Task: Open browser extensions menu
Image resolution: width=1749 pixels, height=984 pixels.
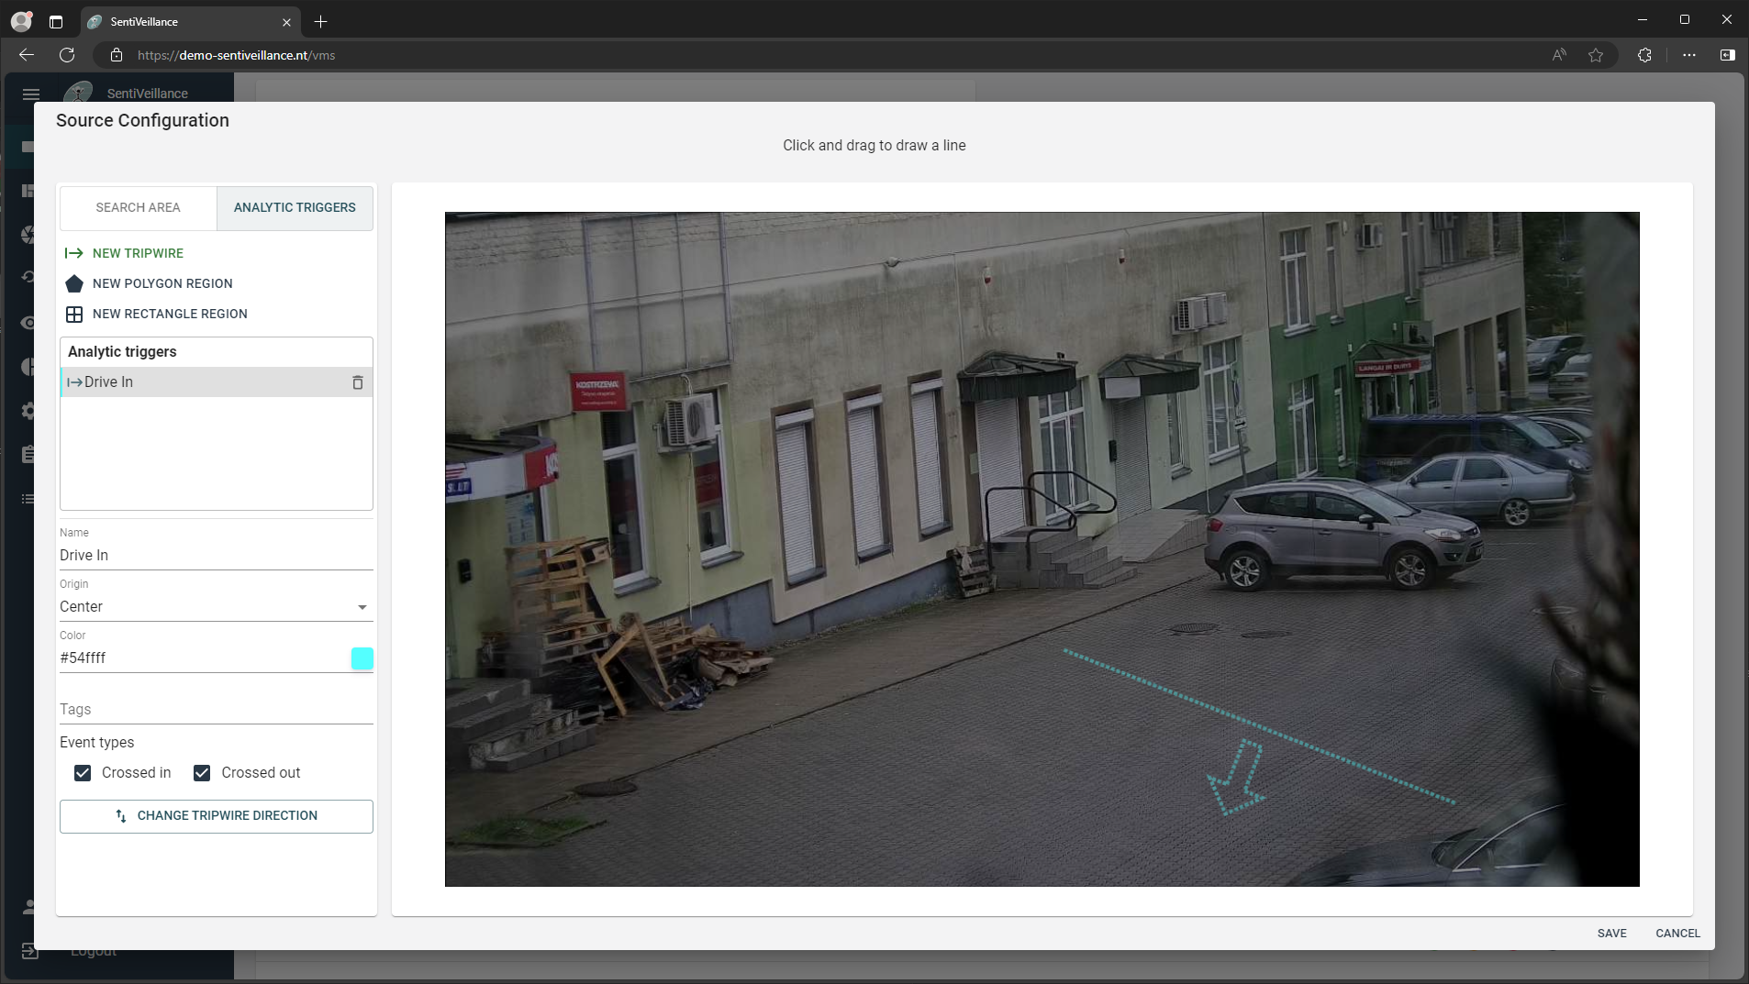Action: pos(1644,55)
